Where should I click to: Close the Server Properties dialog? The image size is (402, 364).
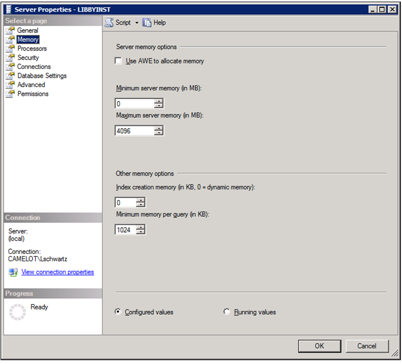392,9
